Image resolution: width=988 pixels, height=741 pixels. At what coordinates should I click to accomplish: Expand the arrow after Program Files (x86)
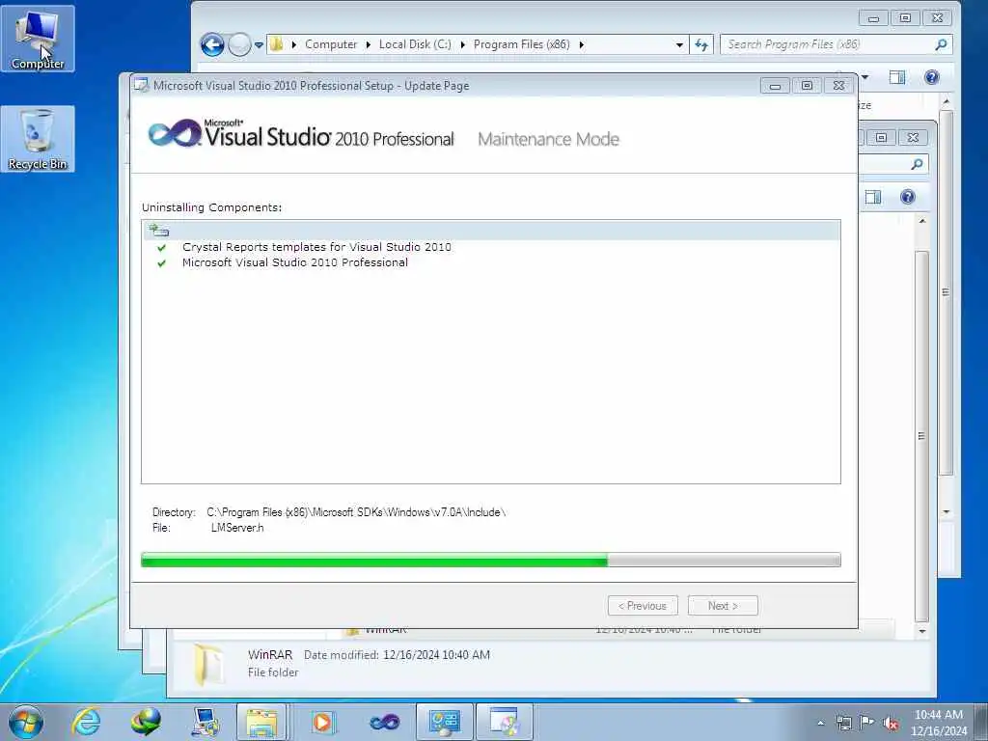581,44
